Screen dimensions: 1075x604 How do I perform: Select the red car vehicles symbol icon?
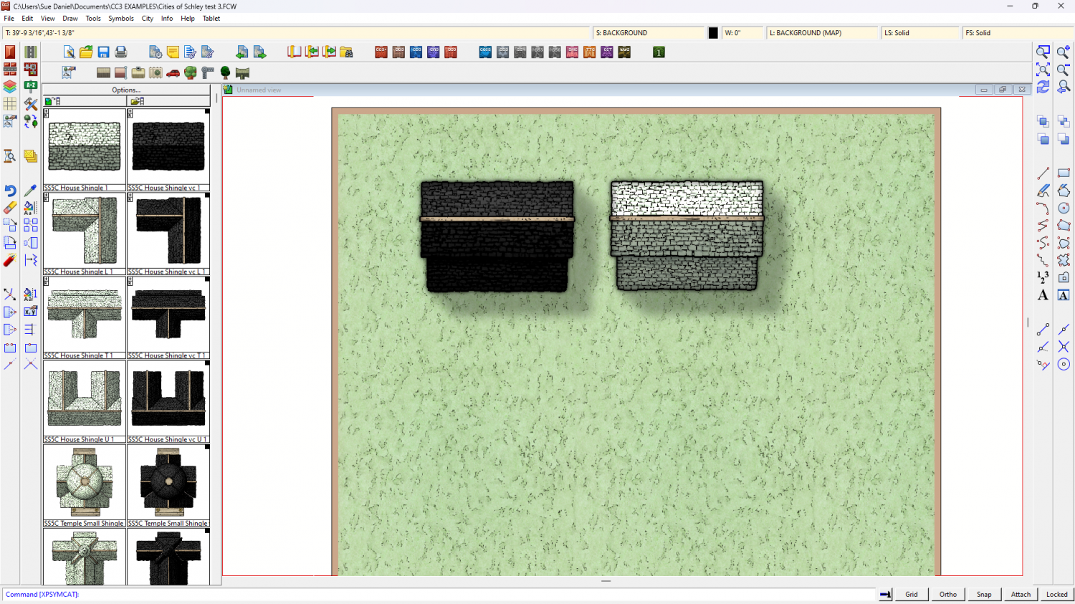click(173, 72)
